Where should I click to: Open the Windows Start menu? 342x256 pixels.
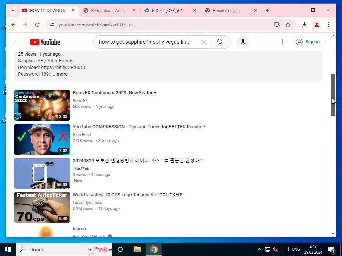tap(8, 249)
